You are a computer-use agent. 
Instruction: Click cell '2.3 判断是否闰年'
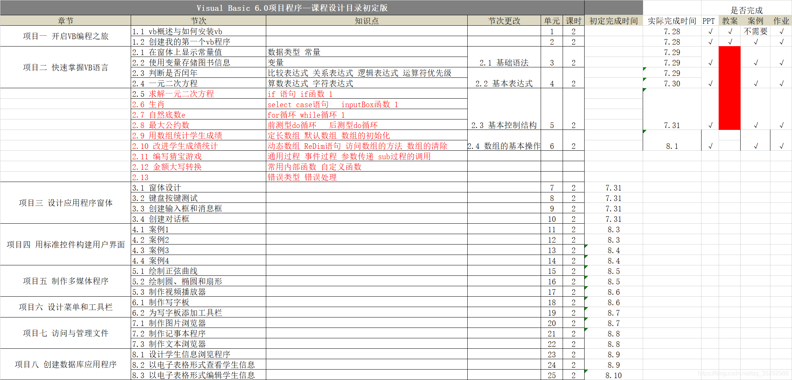coord(198,73)
